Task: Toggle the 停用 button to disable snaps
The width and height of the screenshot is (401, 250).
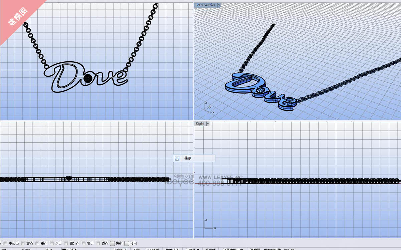Action: coord(127,243)
